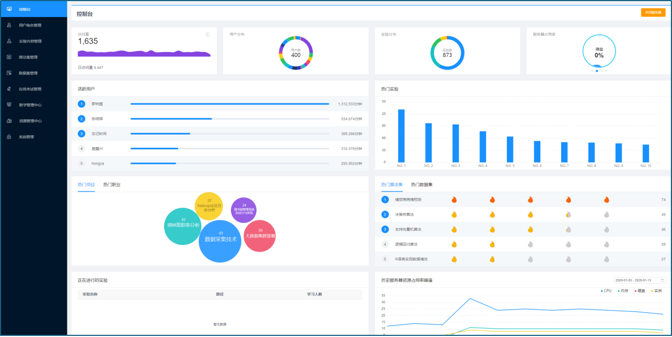This screenshot has height=337, width=672.
Task: Click the 系统管理 home icon
Action: click(9, 137)
